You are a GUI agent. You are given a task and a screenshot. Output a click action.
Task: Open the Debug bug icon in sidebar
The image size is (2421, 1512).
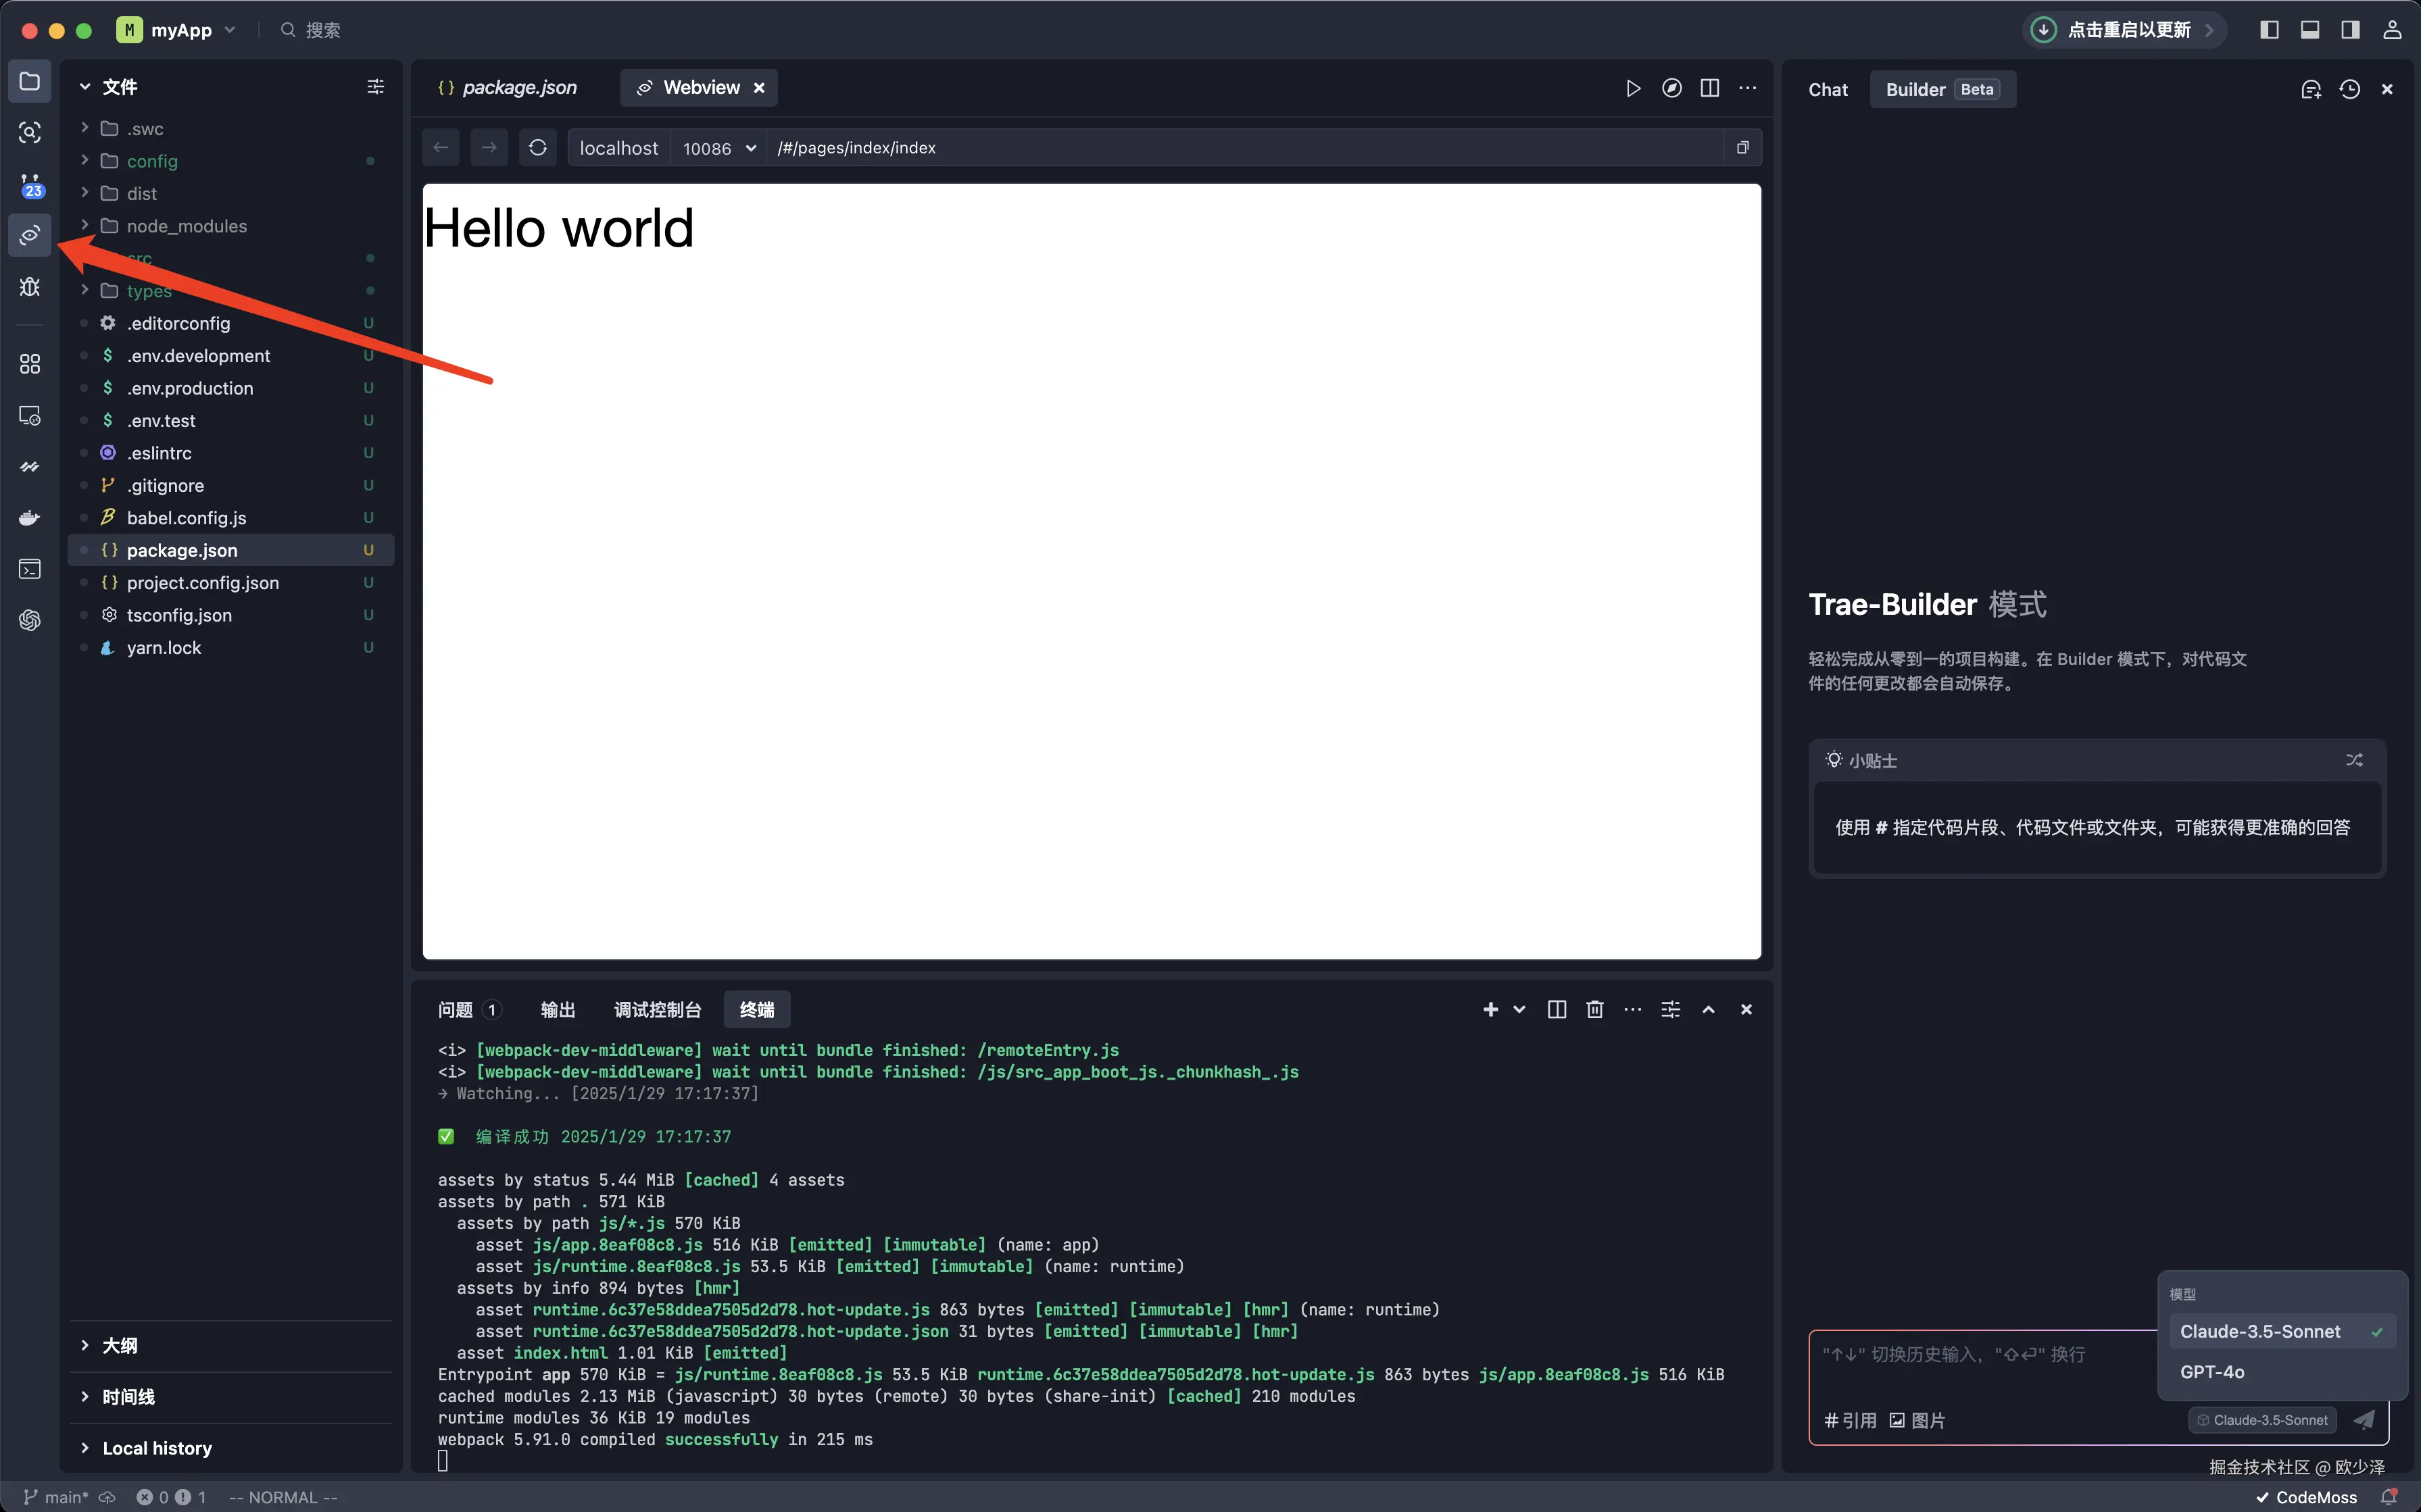[x=30, y=287]
